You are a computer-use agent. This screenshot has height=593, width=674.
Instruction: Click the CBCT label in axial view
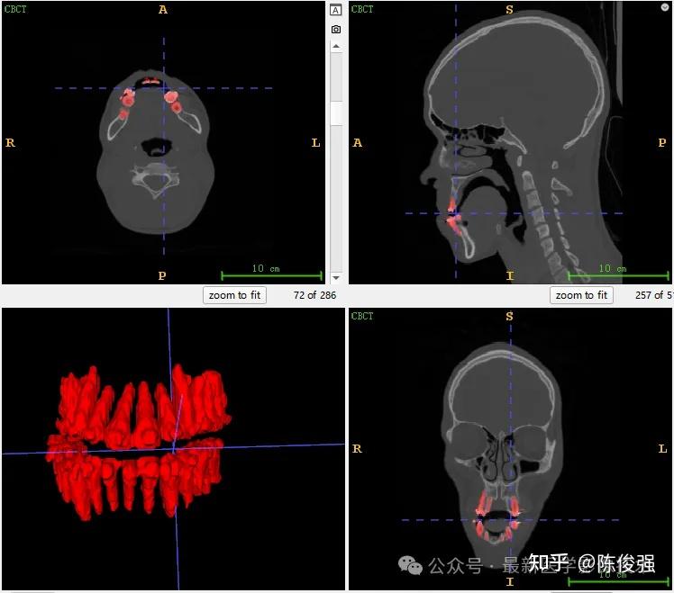(x=15, y=9)
